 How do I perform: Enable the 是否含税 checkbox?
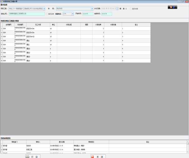click(47, 14)
